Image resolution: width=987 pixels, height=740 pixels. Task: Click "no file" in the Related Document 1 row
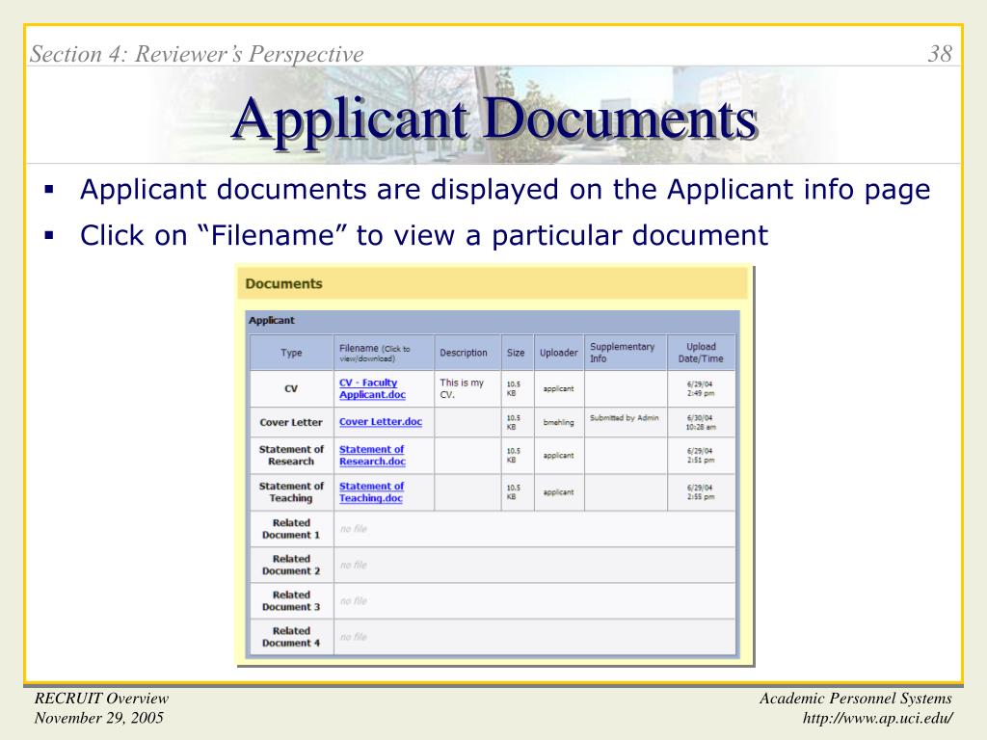click(353, 529)
